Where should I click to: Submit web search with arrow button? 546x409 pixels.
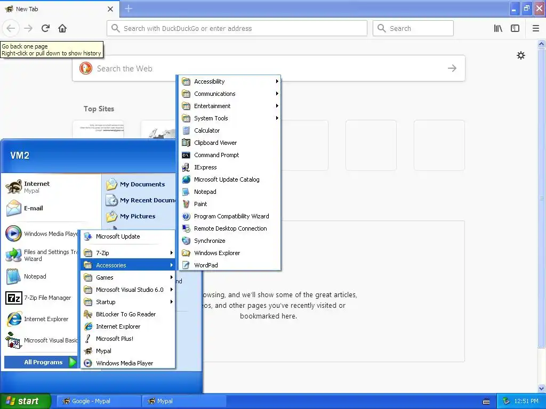tap(452, 68)
